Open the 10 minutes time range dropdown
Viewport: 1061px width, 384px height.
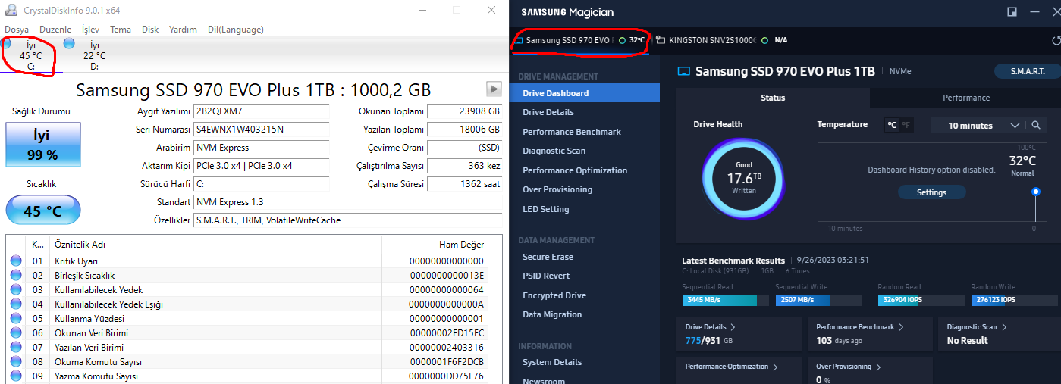tap(978, 126)
